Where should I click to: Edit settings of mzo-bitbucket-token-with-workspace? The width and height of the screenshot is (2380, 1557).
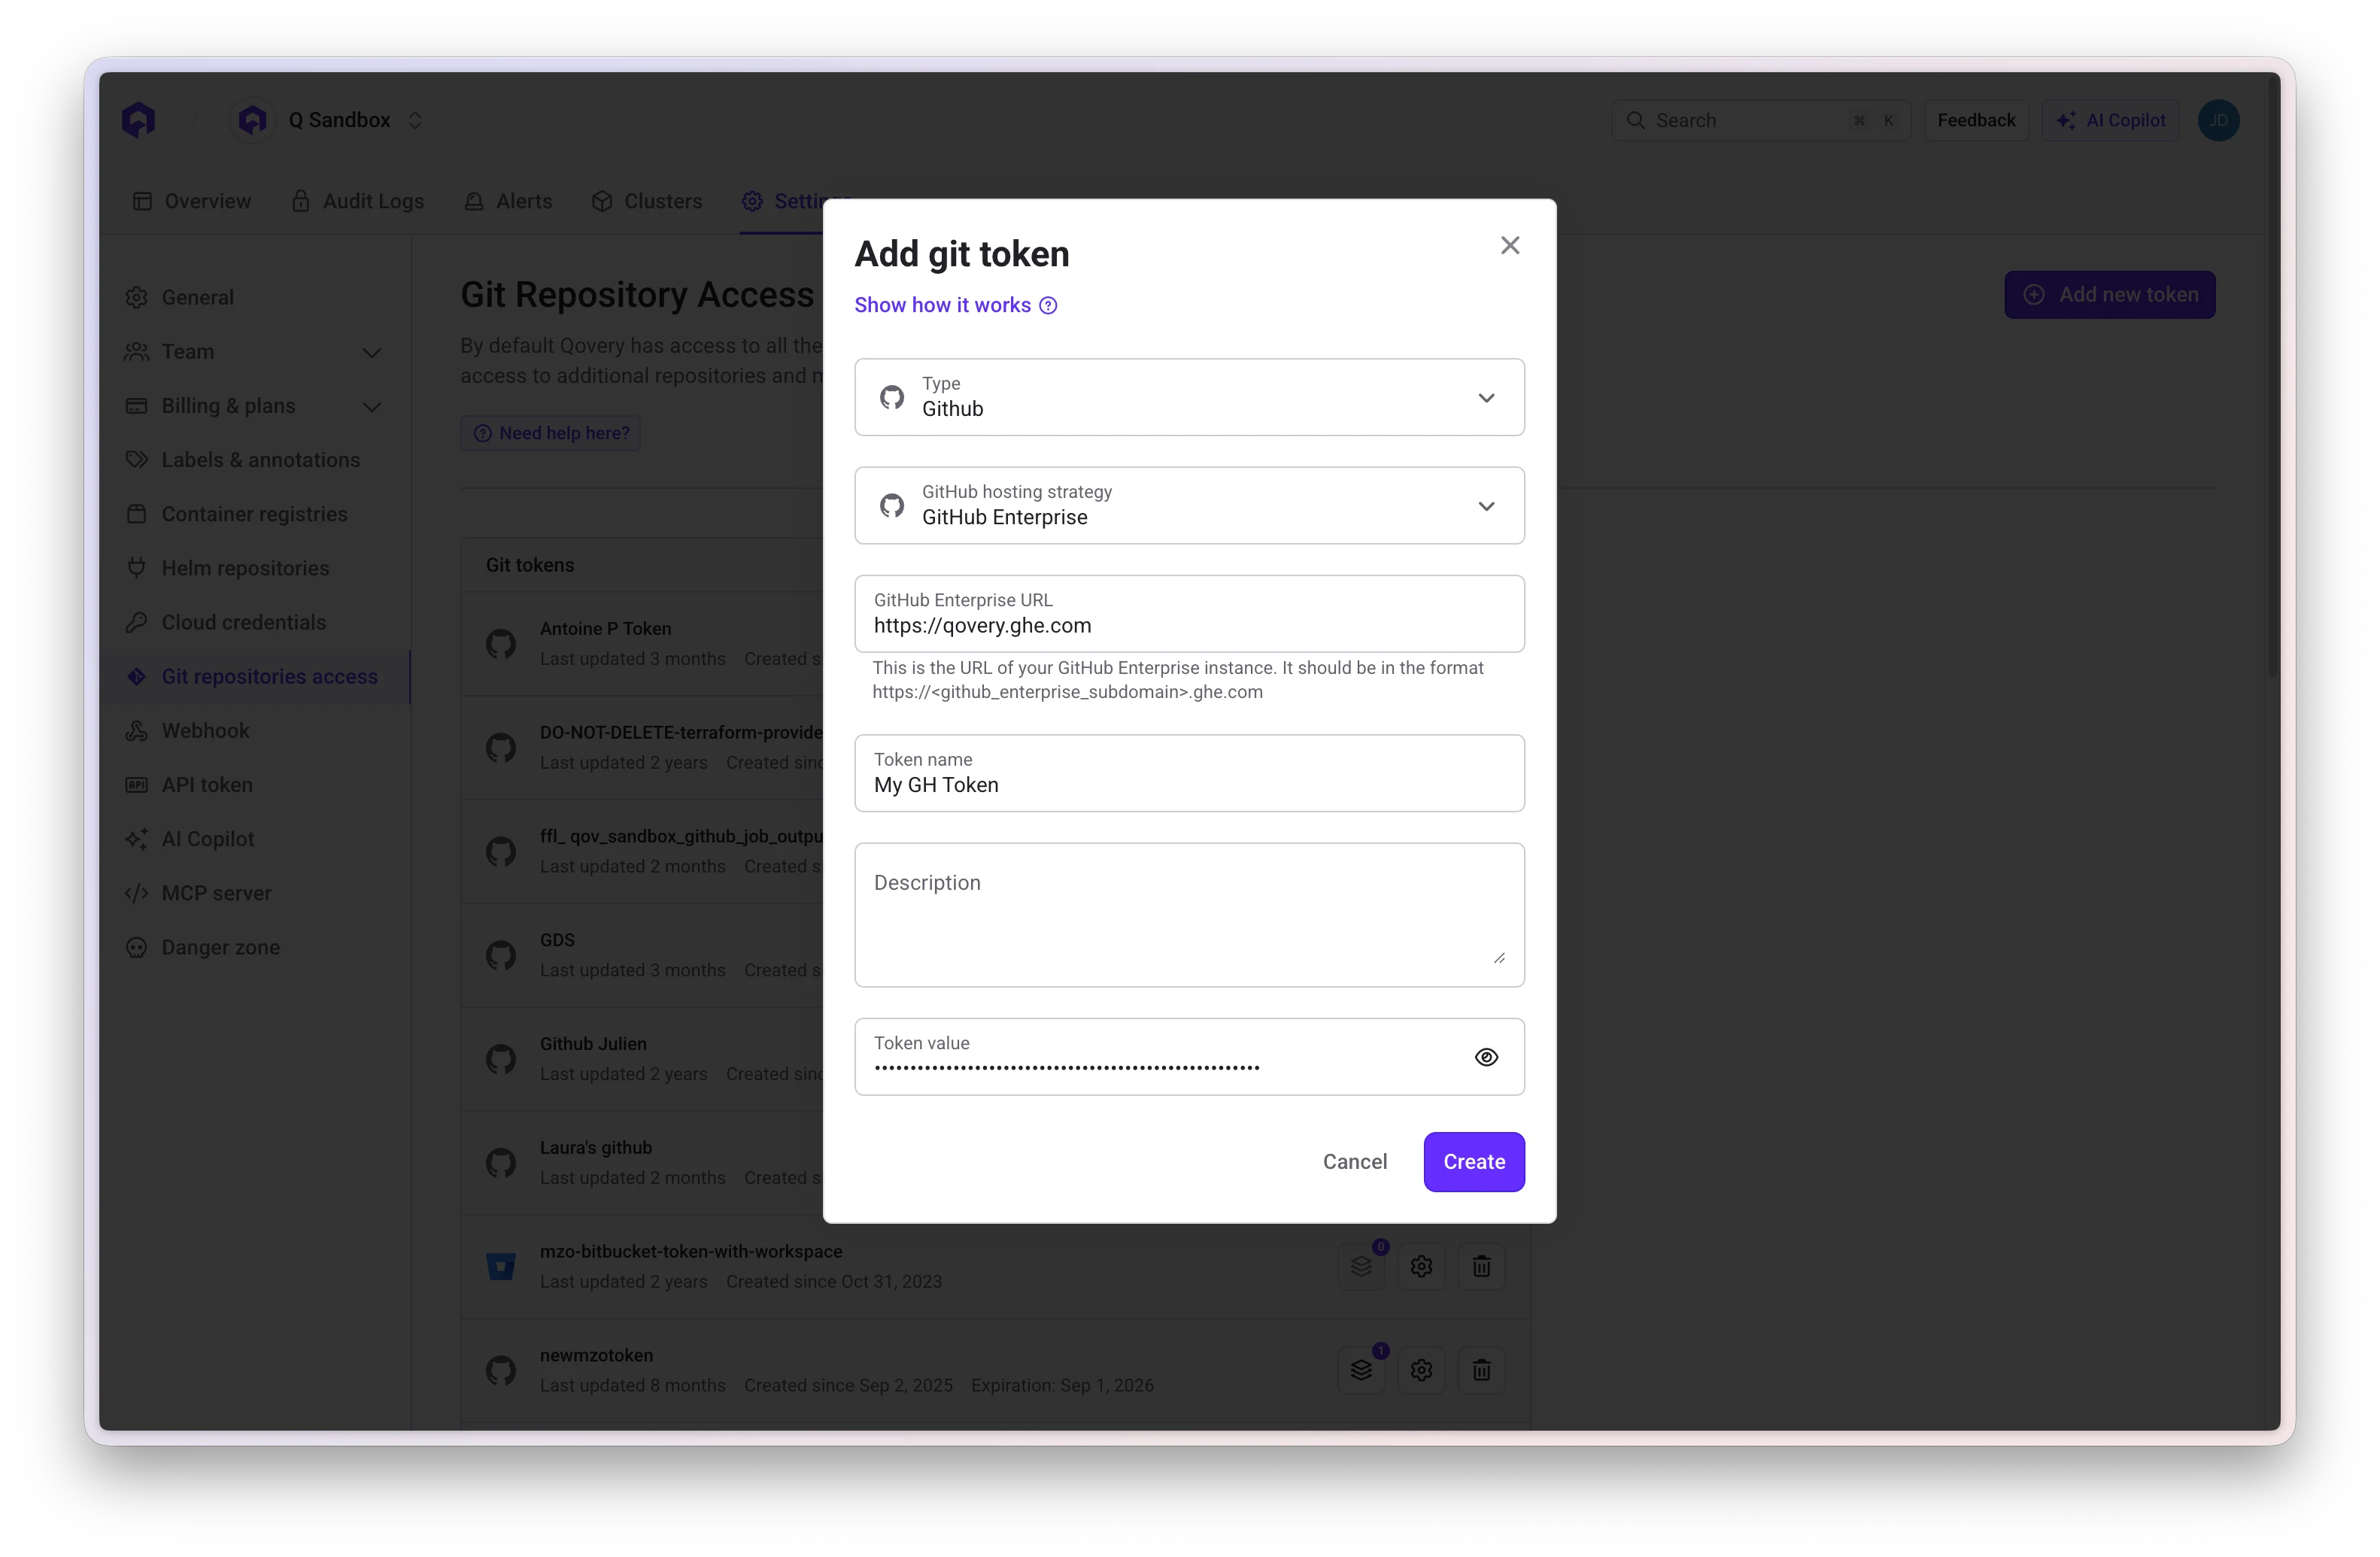1421,1265
